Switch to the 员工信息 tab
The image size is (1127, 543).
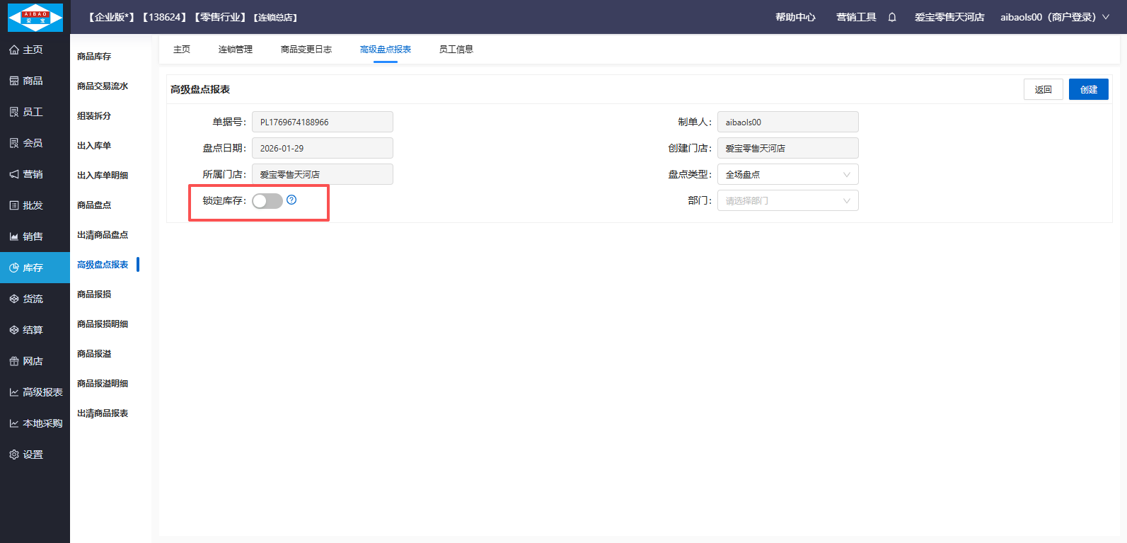click(x=456, y=50)
